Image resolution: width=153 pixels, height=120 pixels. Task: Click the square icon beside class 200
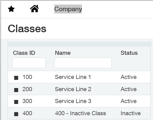pos(16,90)
